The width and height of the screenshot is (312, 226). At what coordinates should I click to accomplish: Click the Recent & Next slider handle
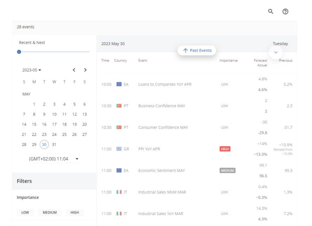tap(19, 52)
